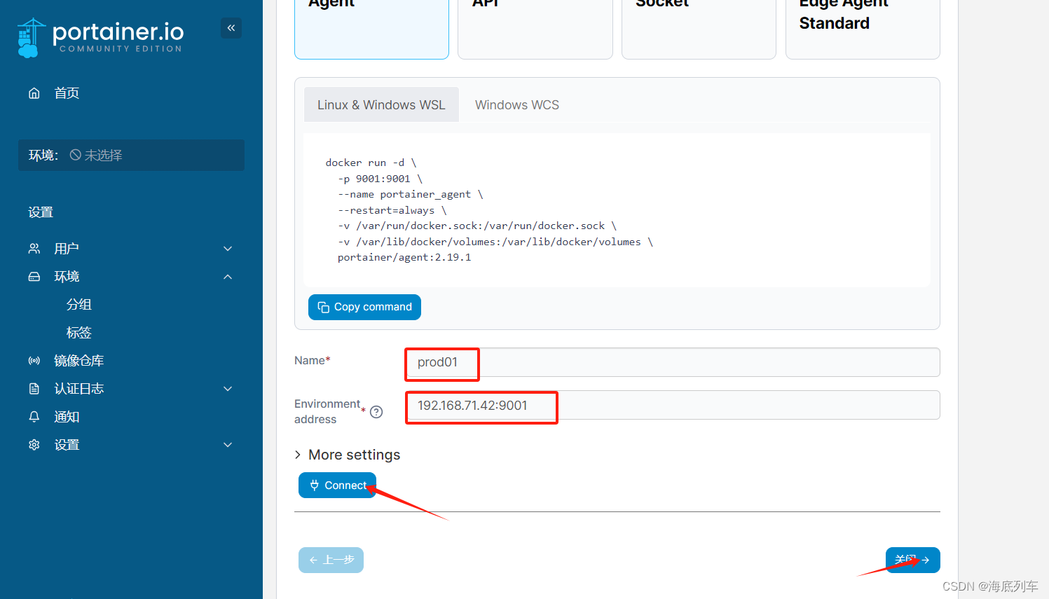This screenshot has height=599, width=1049.
Task: Select the Edge Agent Standard option card
Action: (863, 29)
